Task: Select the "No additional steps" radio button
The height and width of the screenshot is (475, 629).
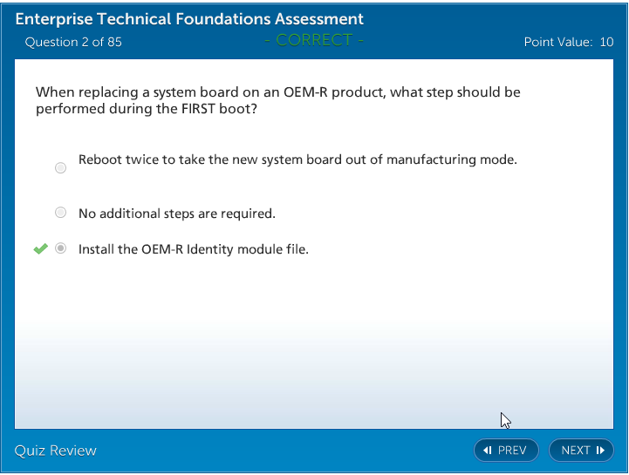Action: [60, 213]
